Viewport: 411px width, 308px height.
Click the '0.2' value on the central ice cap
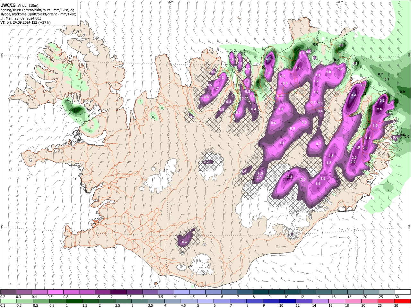206,162
